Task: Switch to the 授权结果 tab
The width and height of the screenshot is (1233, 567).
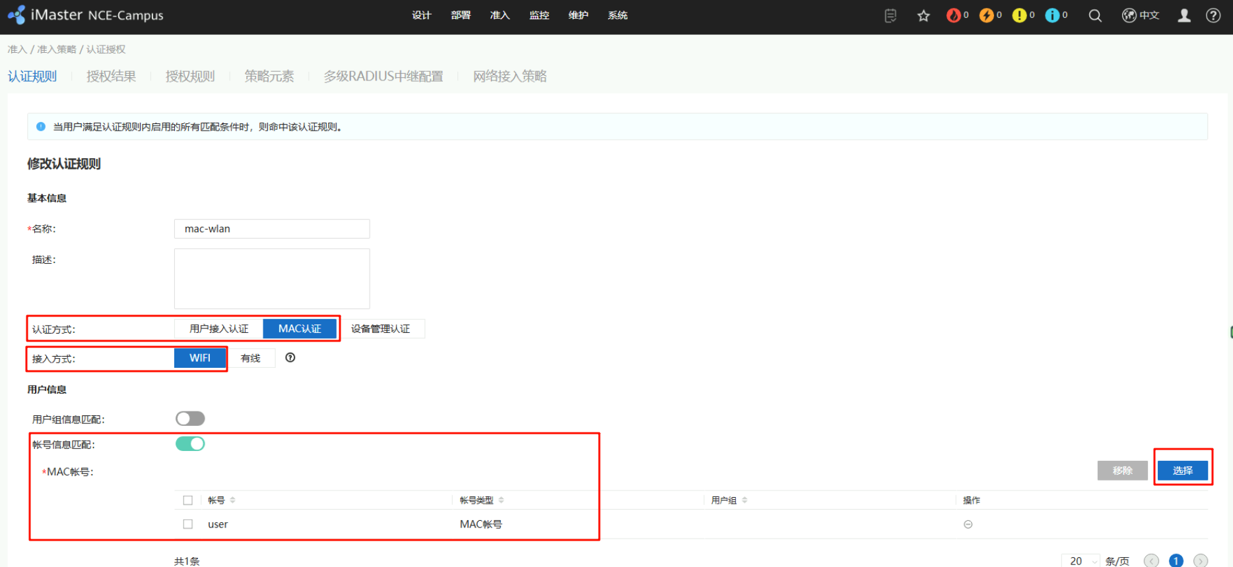Action: point(111,76)
